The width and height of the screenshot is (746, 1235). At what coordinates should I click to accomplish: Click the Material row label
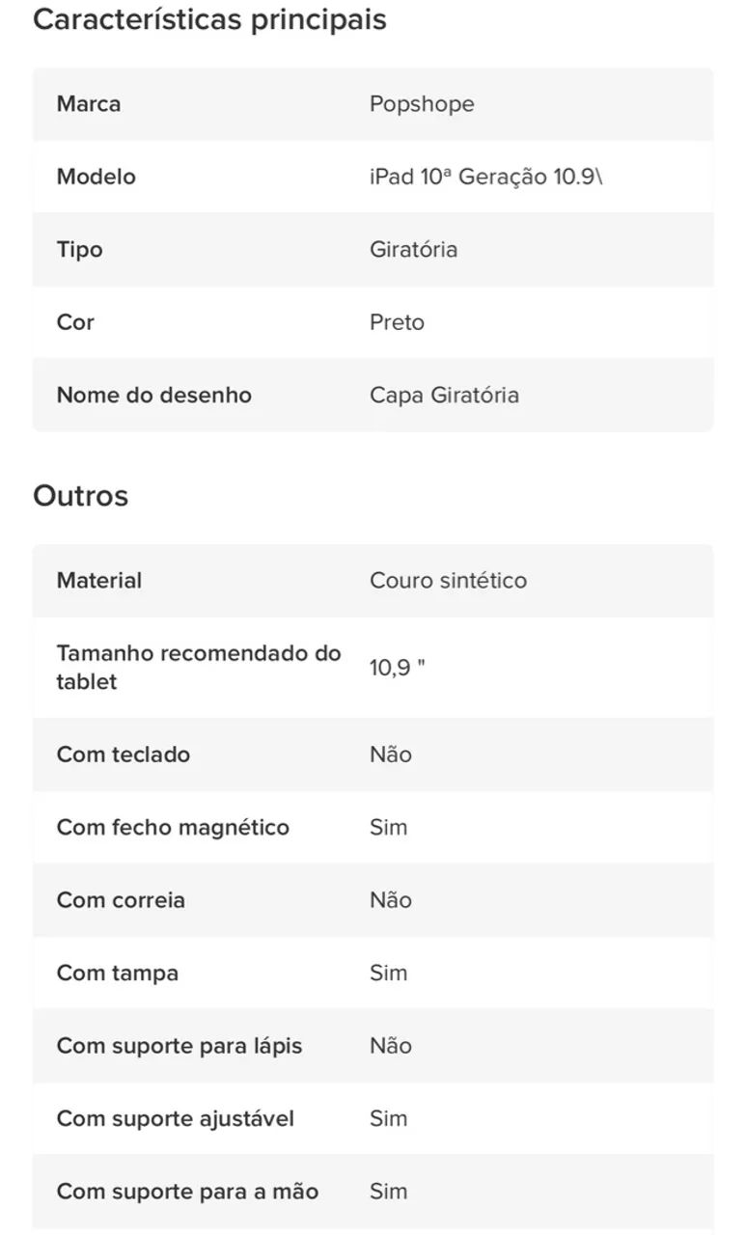[99, 581]
